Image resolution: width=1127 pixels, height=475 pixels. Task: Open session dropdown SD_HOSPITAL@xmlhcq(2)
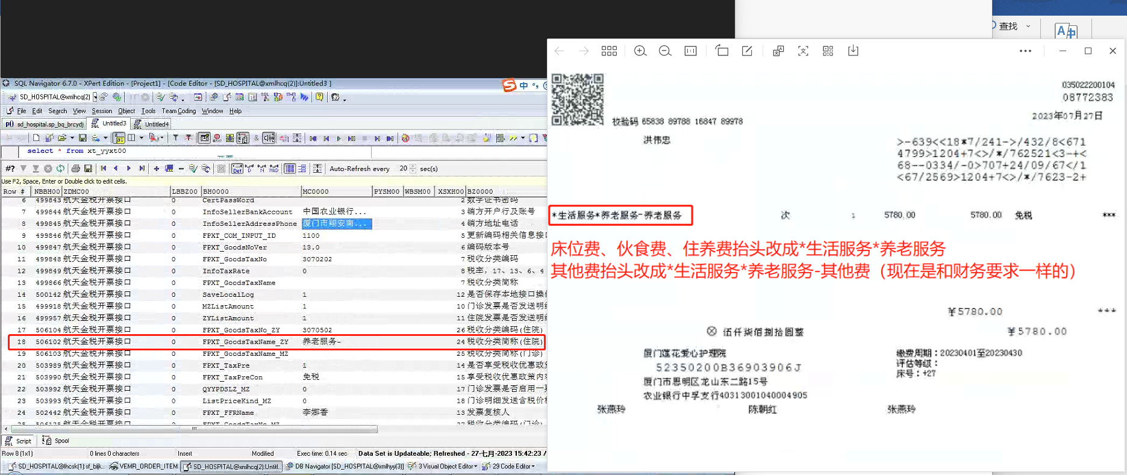click(x=95, y=97)
